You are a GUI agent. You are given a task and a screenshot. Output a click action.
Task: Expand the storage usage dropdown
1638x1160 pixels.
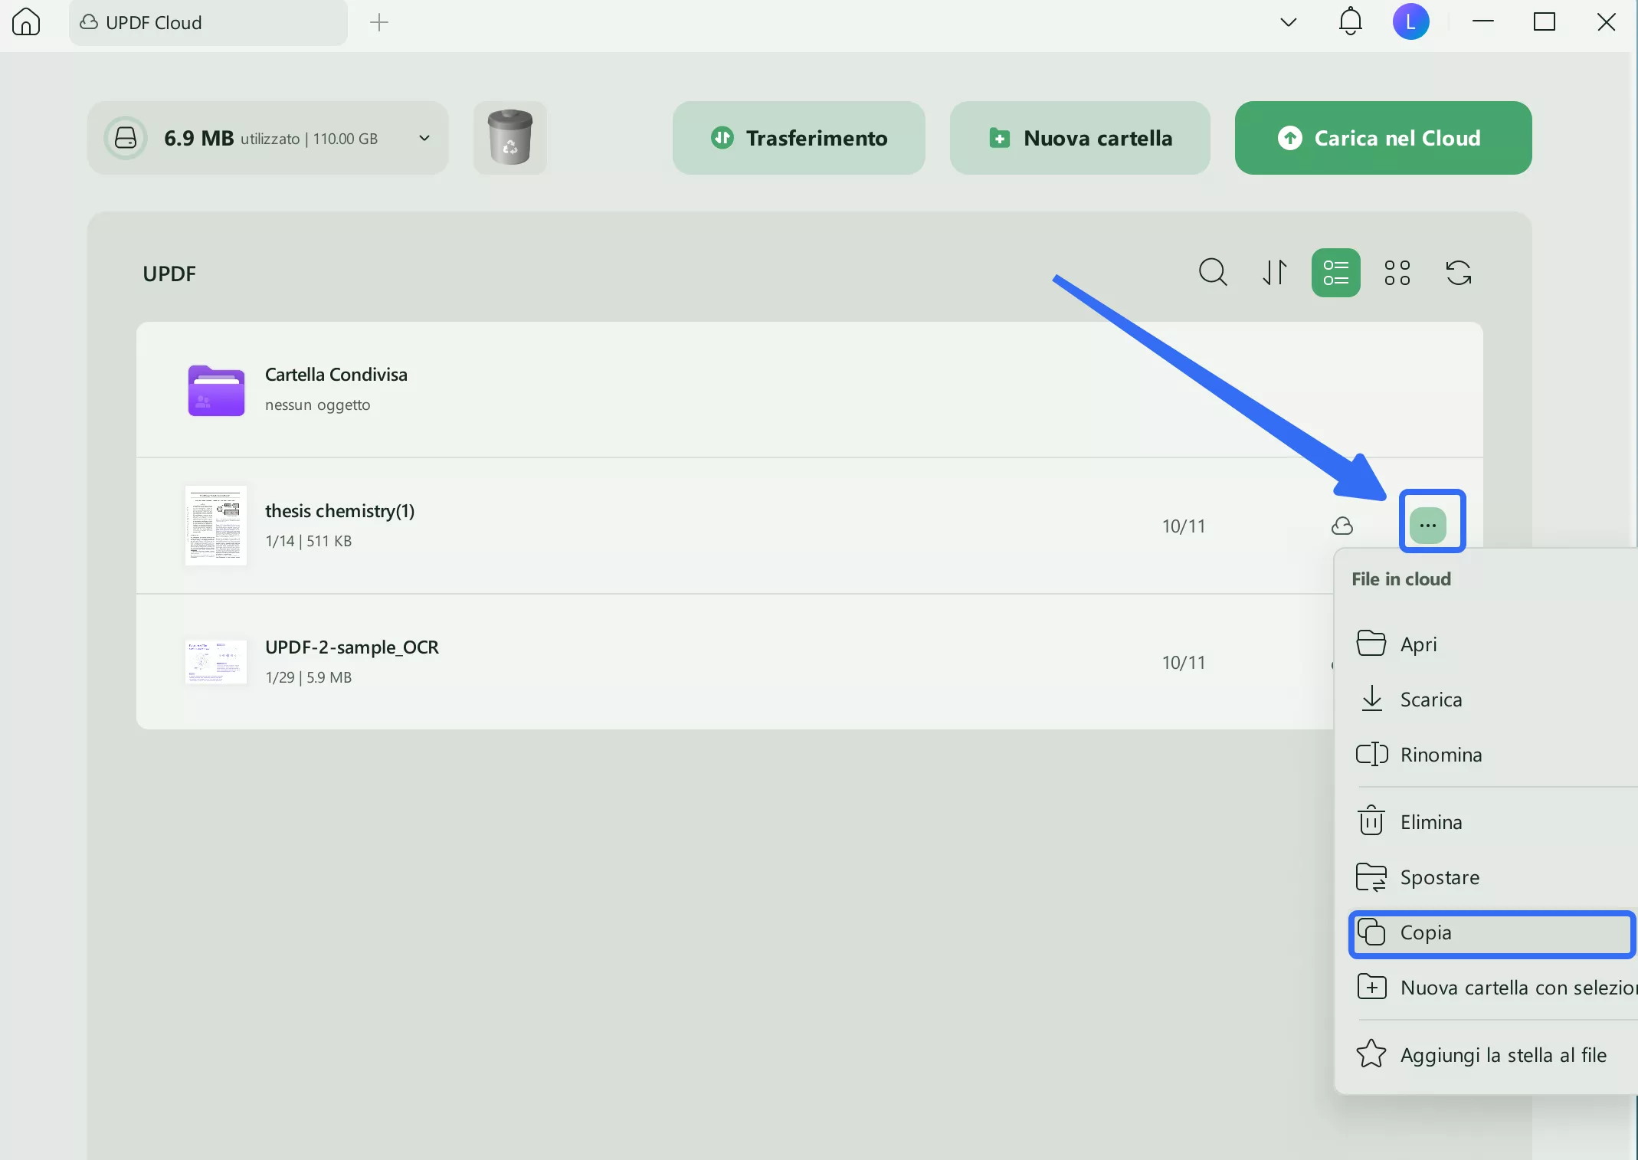[424, 138]
